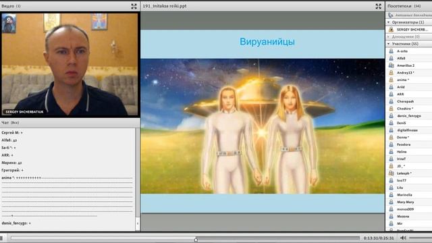Click the participant icon beside Cherepash
The height and width of the screenshot is (243, 432).
pos(391,101)
